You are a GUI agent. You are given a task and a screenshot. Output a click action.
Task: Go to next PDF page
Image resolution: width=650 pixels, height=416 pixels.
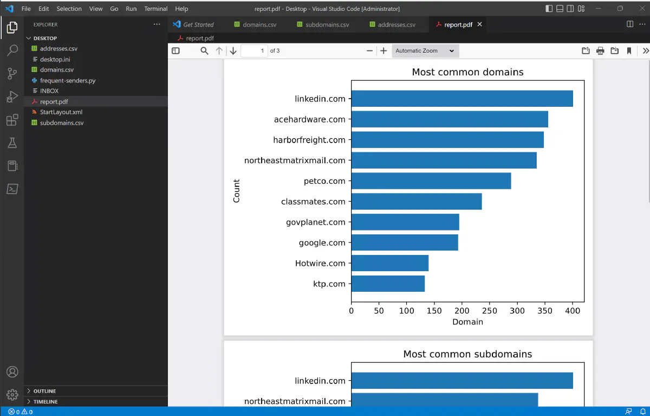click(233, 50)
